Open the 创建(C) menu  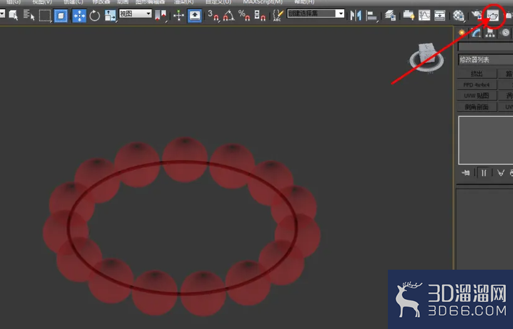[x=73, y=2]
